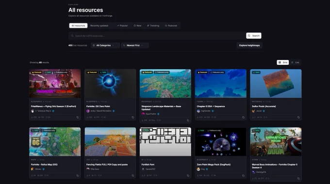Click the Chapter 6 DSA + Sequence title
330x184 pixels.
(211, 107)
